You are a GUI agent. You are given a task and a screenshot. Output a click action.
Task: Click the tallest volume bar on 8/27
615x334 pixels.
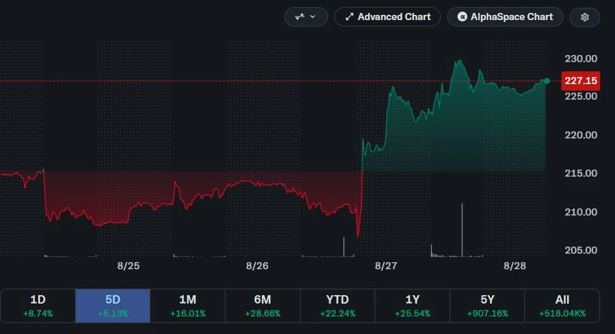point(462,230)
